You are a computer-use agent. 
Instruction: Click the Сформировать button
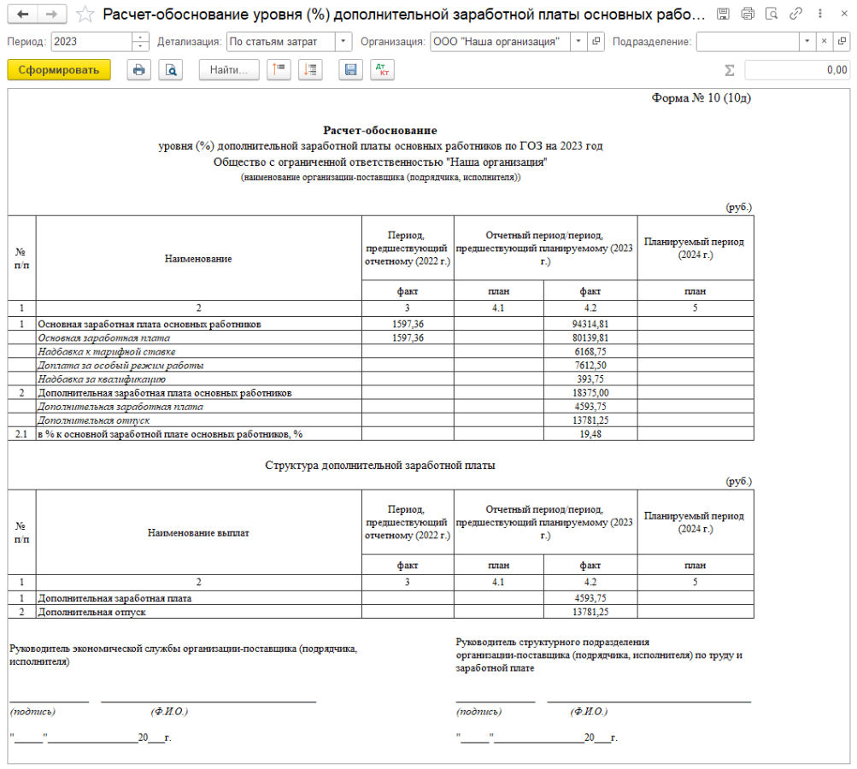click(x=59, y=71)
